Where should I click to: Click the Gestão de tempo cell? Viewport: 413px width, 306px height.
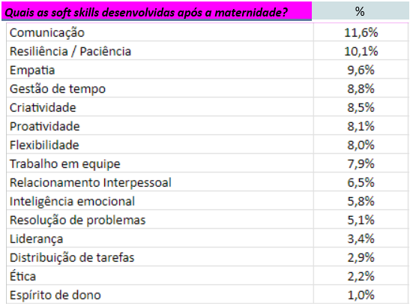pos(160,88)
